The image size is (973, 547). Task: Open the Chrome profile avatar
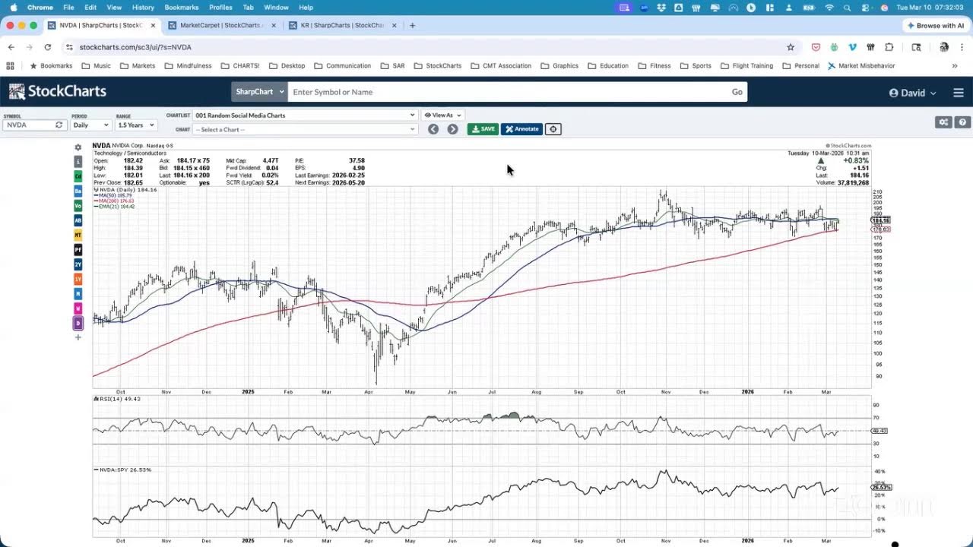click(943, 47)
